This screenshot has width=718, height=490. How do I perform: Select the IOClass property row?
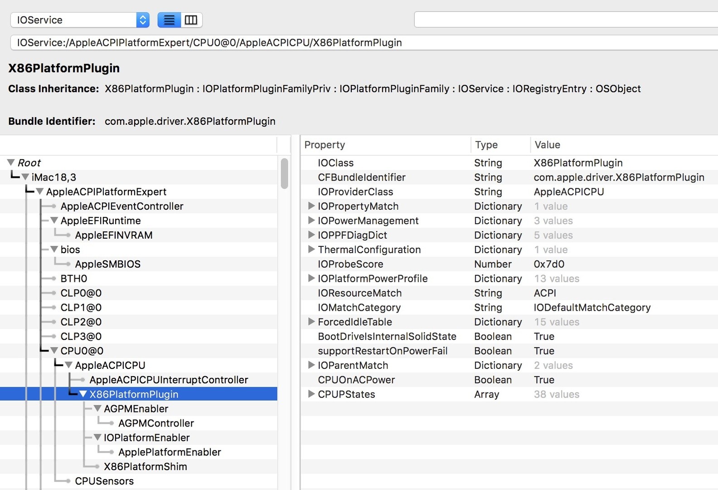pos(509,163)
